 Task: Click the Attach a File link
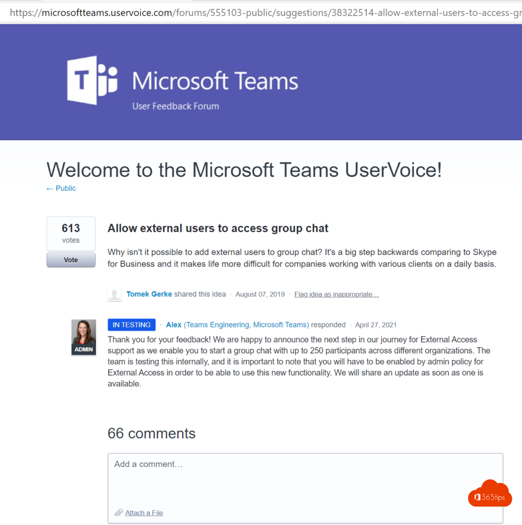point(144,513)
